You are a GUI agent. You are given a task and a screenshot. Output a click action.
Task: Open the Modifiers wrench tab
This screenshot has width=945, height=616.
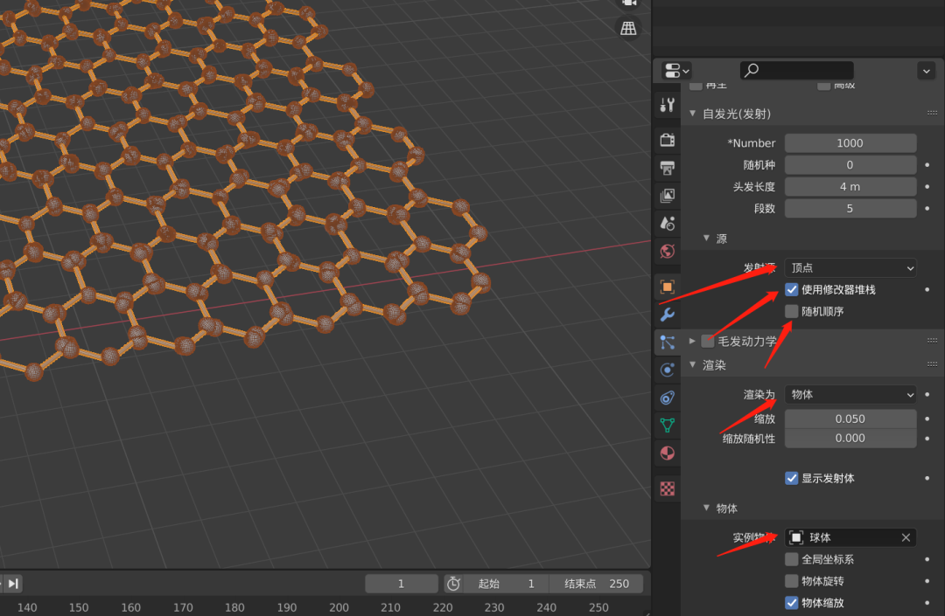(667, 314)
